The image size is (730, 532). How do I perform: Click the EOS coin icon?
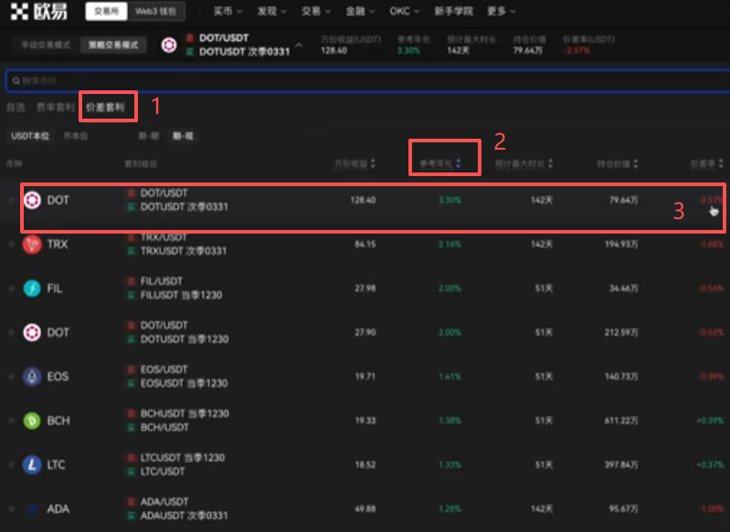32,376
